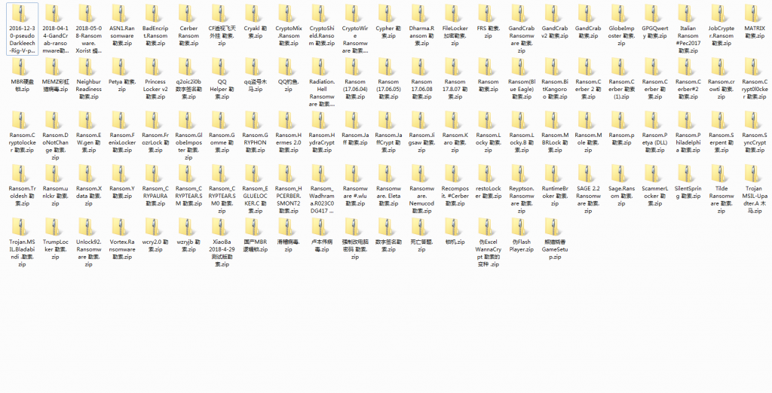Select the 伪Flash Player.zip icon
Viewport: 772px width, 393px height.
tap(522, 227)
